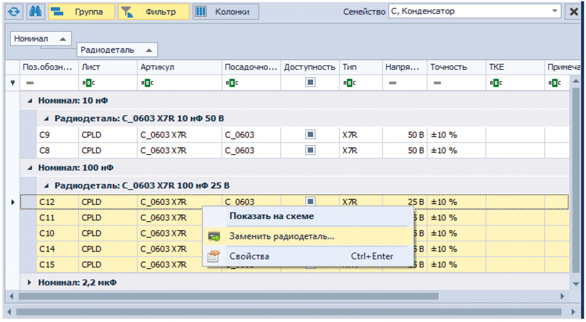Select the C12 row designator cell
586x322 pixels.
coord(58,202)
